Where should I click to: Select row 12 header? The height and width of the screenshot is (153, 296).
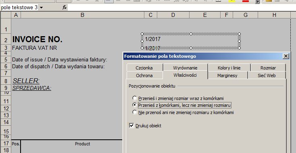tap(6, 108)
